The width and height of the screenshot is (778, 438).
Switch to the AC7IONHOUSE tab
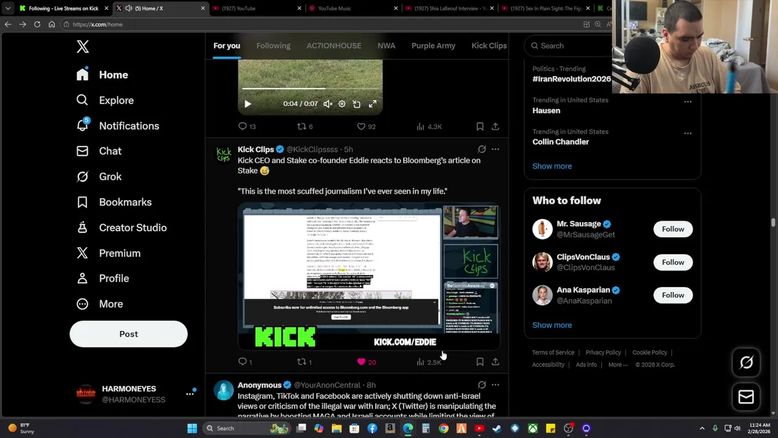[x=334, y=46]
